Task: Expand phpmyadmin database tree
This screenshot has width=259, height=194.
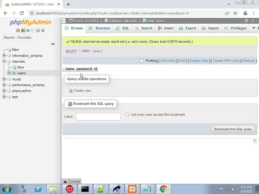Action: click(4, 91)
